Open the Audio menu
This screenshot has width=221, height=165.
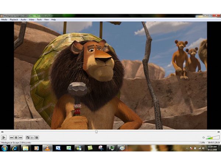[24, 20]
